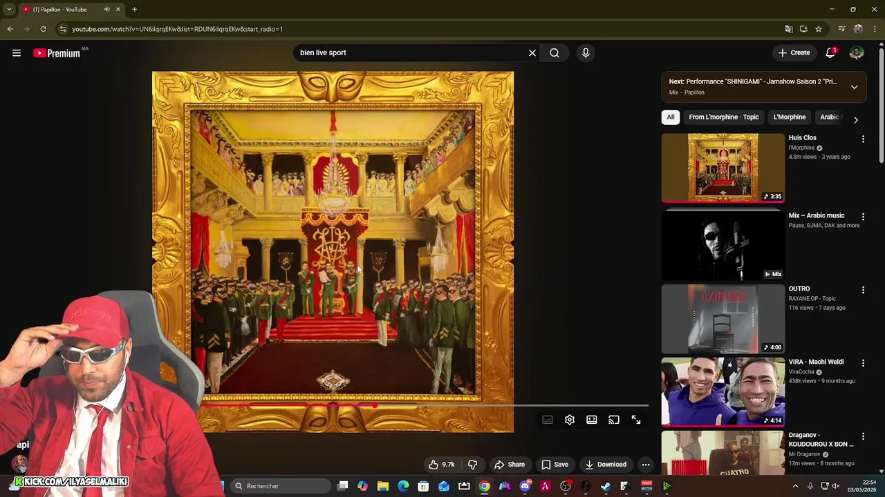Close the Papillon - YouTube tab
The image size is (885, 497).
point(118,9)
